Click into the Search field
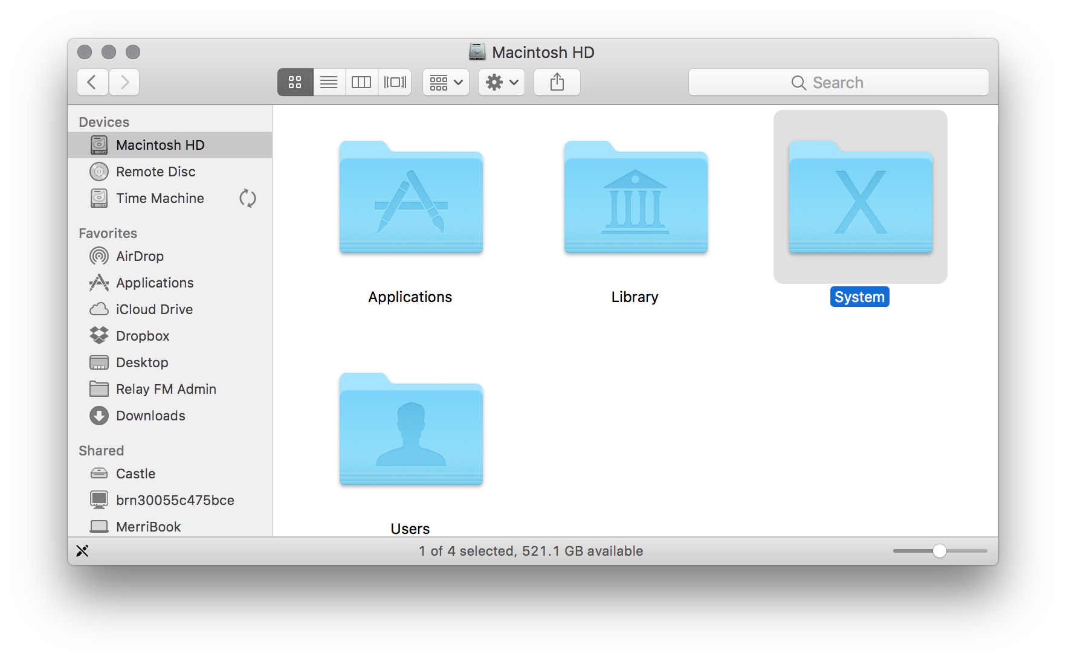This screenshot has height=662, width=1066. (838, 82)
